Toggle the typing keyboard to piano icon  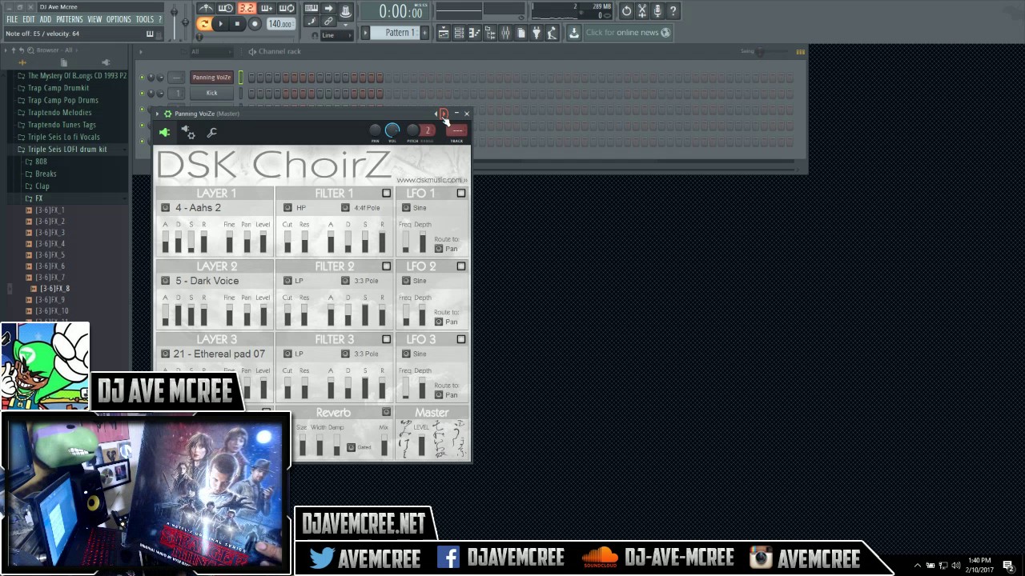pos(312,9)
